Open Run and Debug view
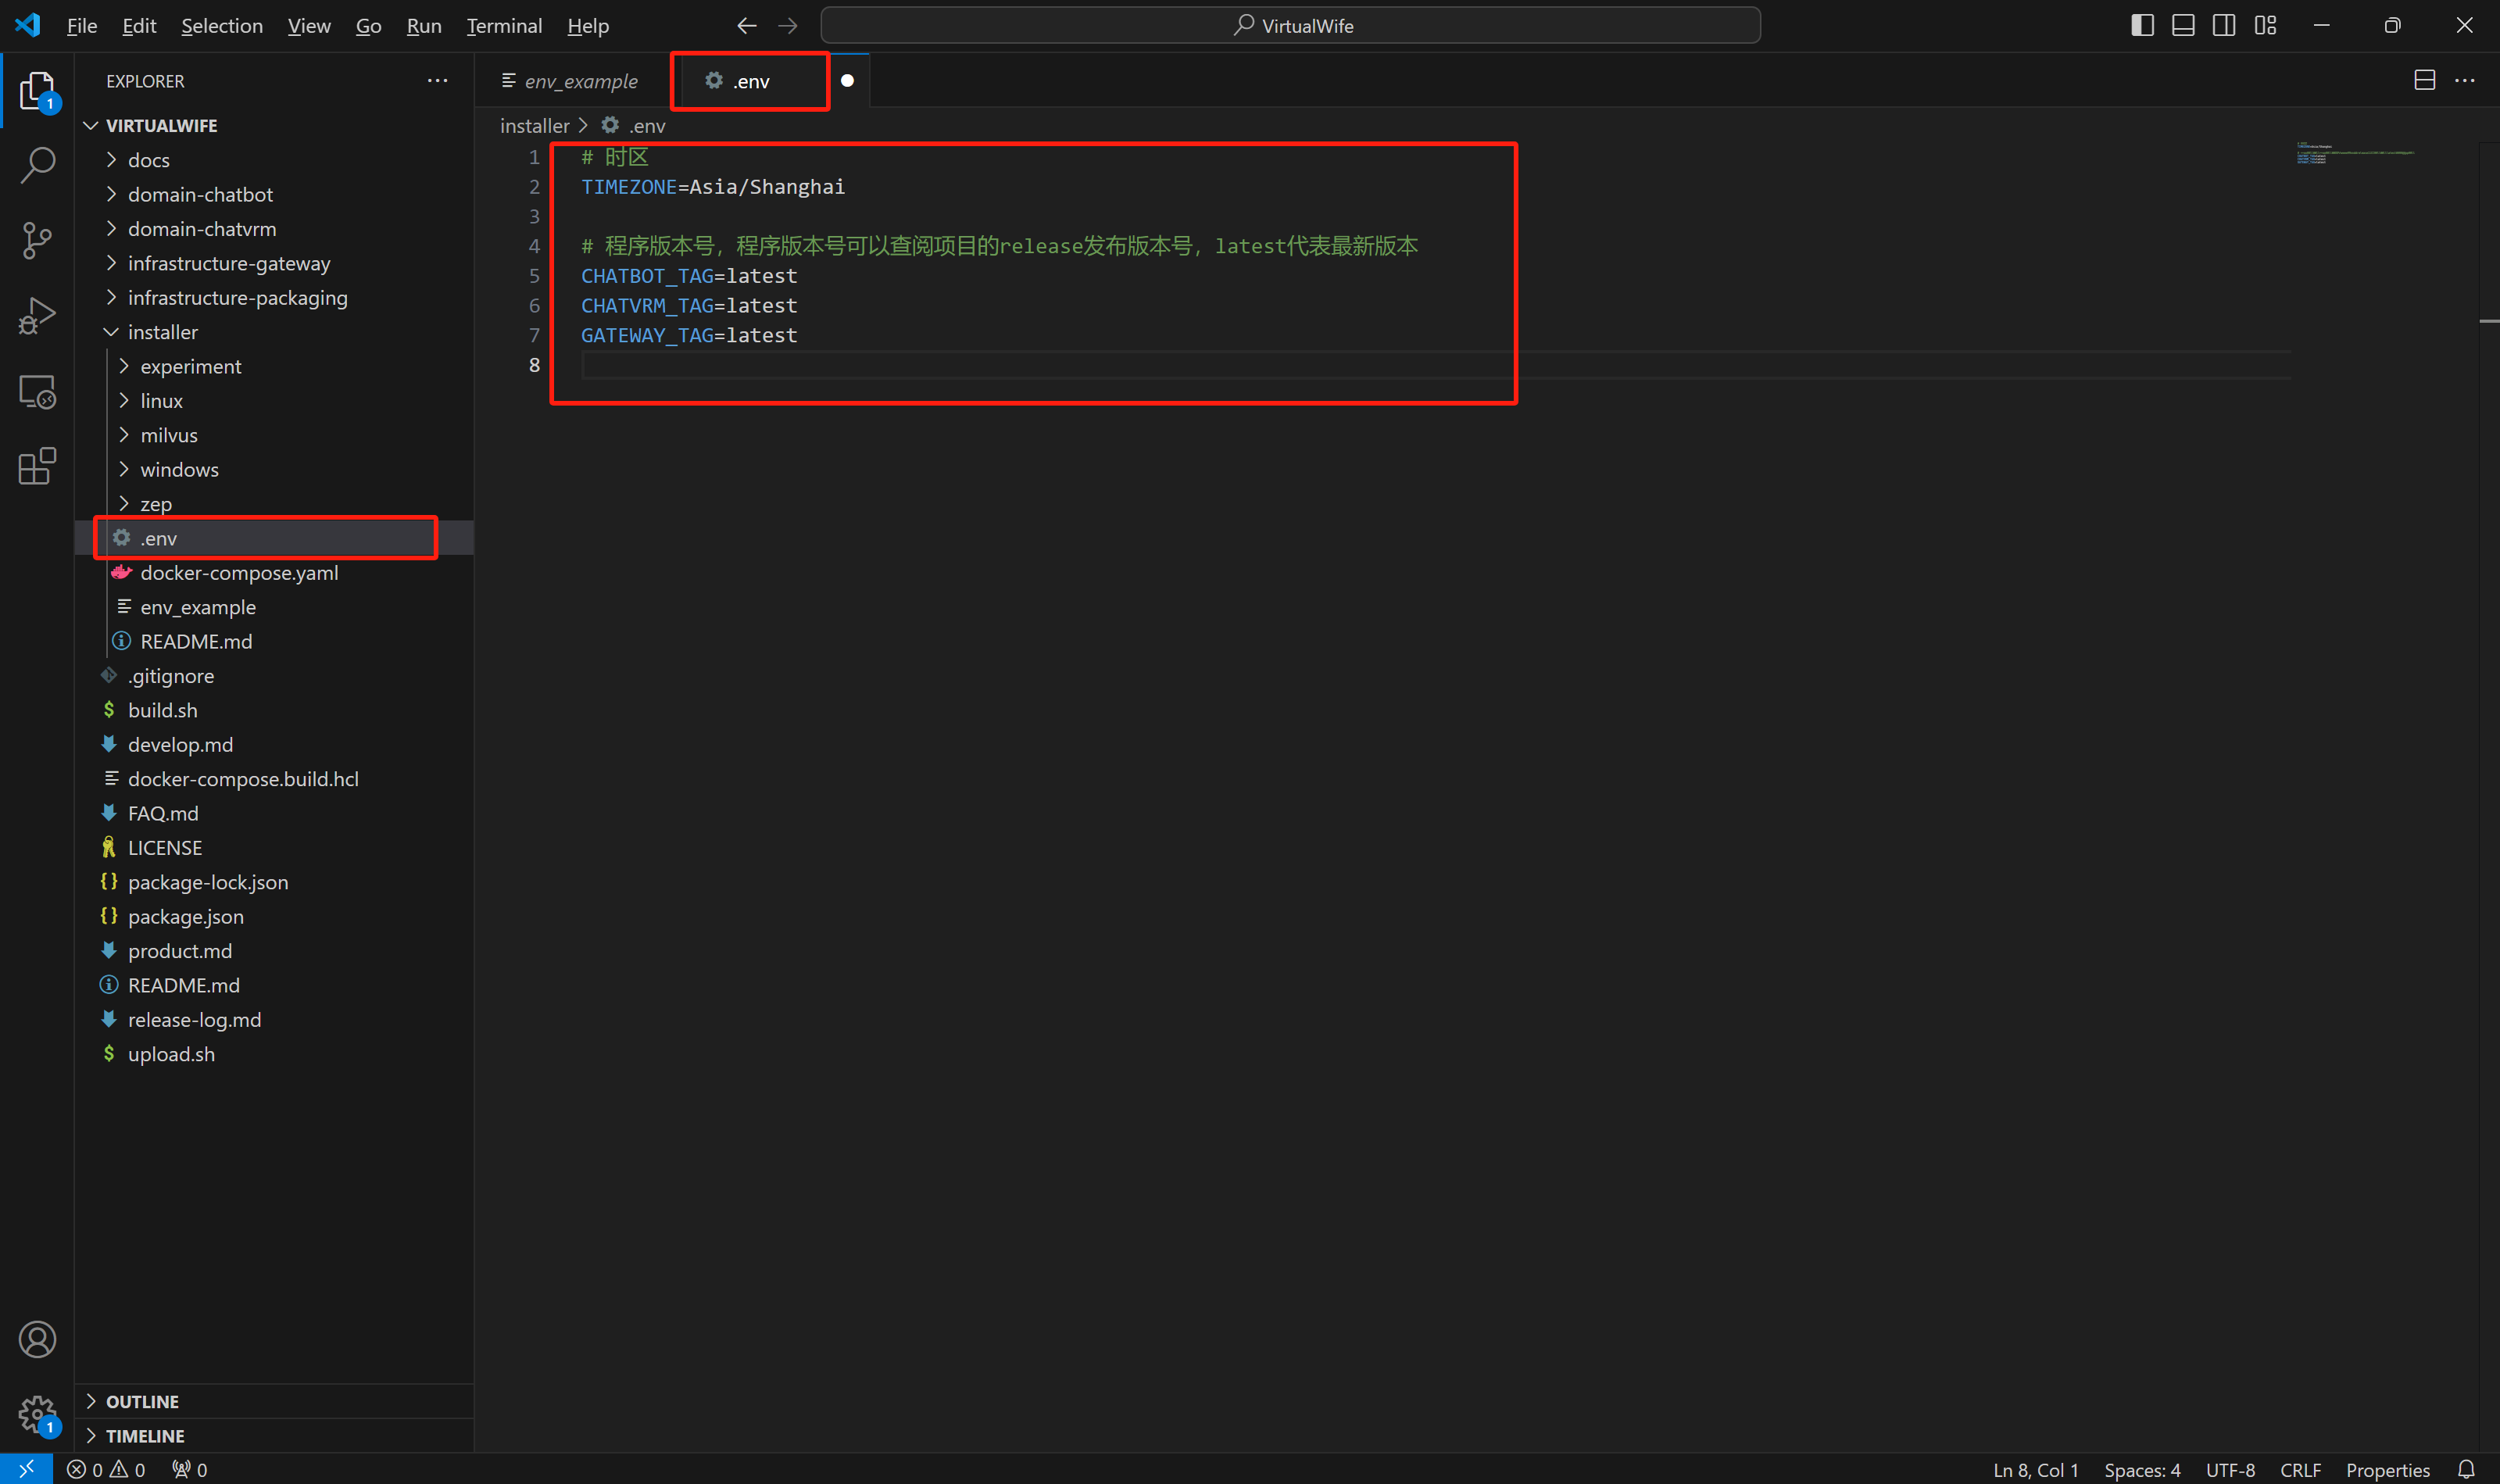Image resolution: width=2500 pixels, height=1484 pixels. pyautogui.click(x=37, y=316)
